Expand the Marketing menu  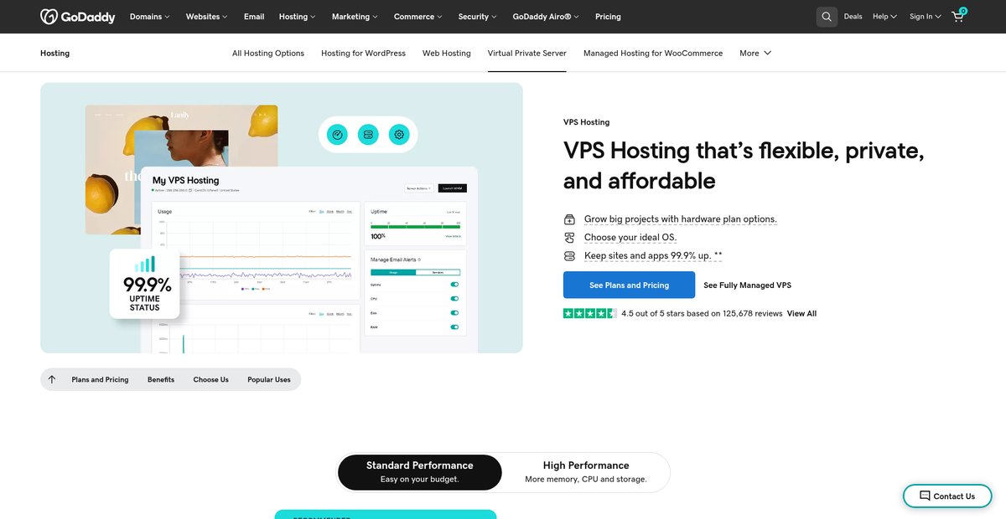click(x=355, y=17)
